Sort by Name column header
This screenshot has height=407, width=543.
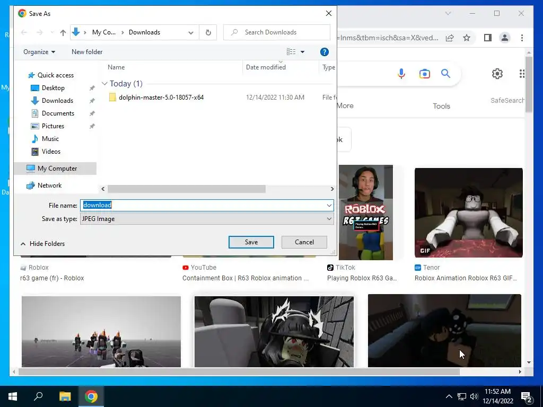point(116,67)
